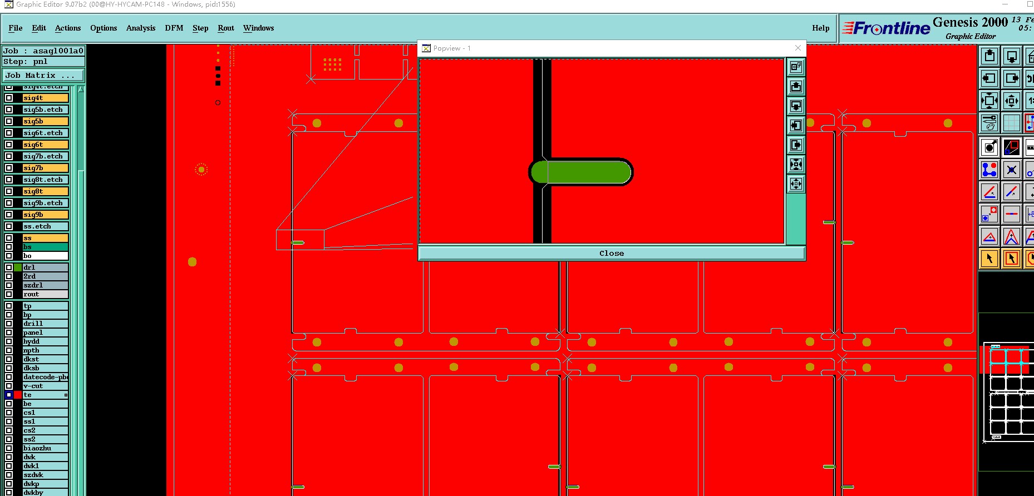The image size is (1034, 496).
Task: Toggle display checkbox for sig4t layer
Action: pyautogui.click(x=9, y=98)
